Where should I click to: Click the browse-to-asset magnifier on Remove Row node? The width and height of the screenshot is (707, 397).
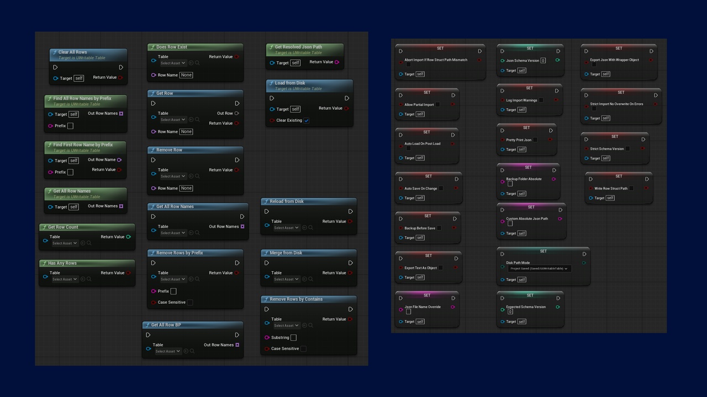pos(197,176)
